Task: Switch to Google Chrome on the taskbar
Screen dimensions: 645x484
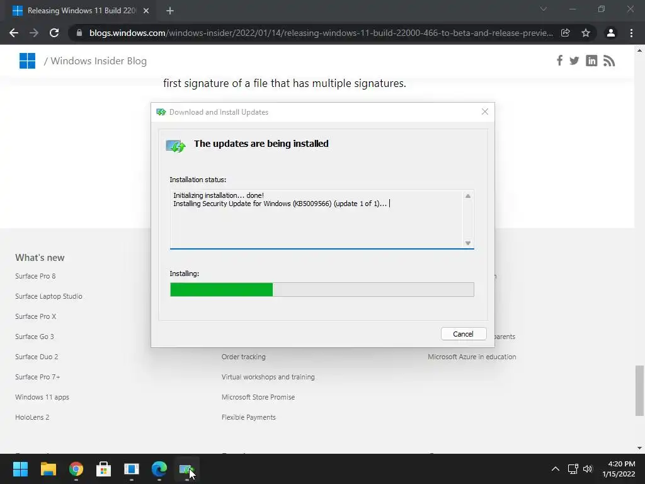Action: click(76, 469)
